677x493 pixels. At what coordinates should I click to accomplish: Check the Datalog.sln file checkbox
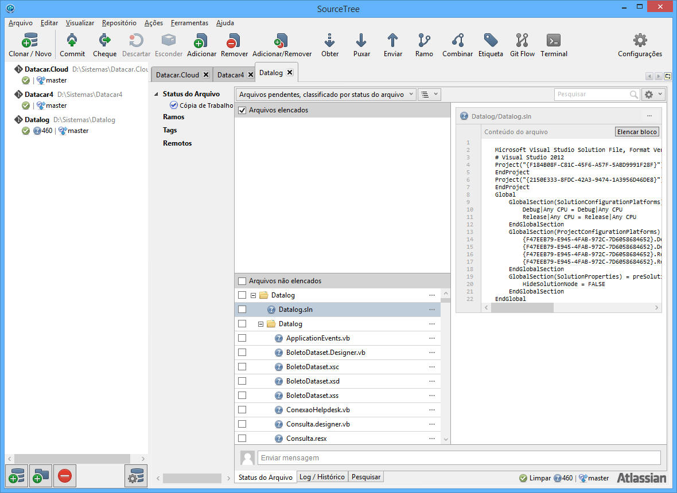242,309
